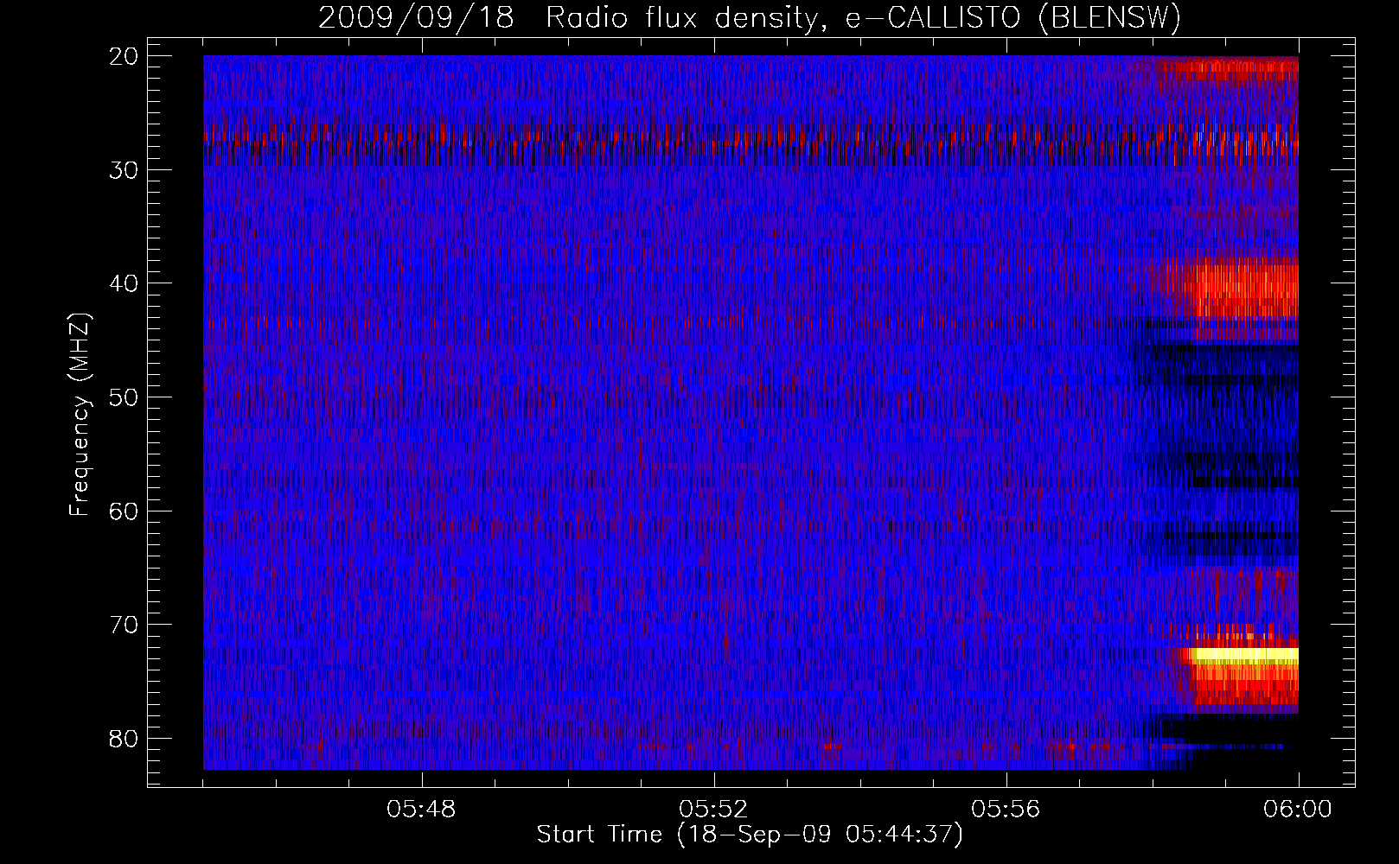Click the frequency tick label 40
The image size is (1399, 864).
[x=125, y=283]
